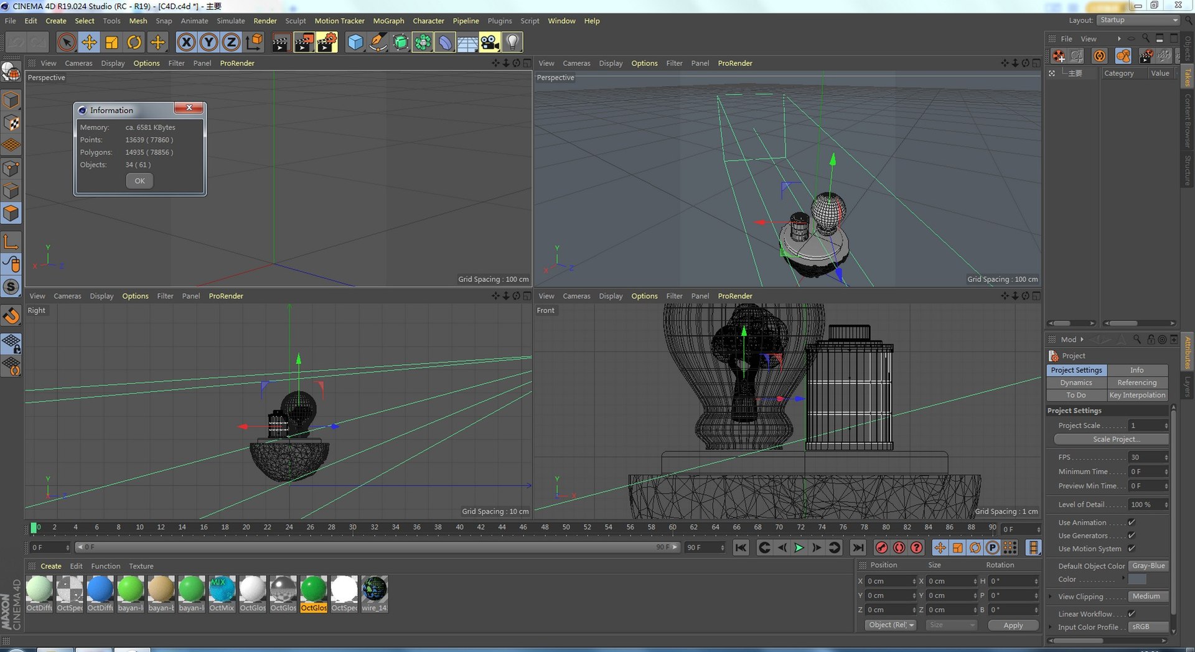Toggle the Use Animation checkbox
Viewport: 1195px width, 652px height.
tap(1132, 523)
